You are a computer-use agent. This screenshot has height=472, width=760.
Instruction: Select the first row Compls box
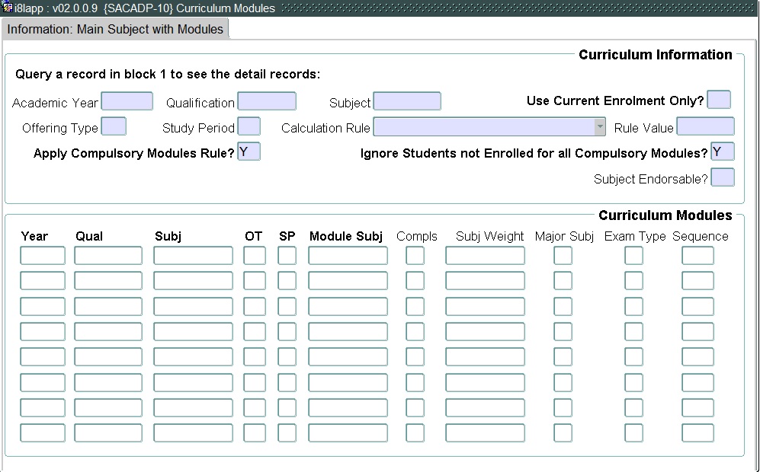(415, 256)
